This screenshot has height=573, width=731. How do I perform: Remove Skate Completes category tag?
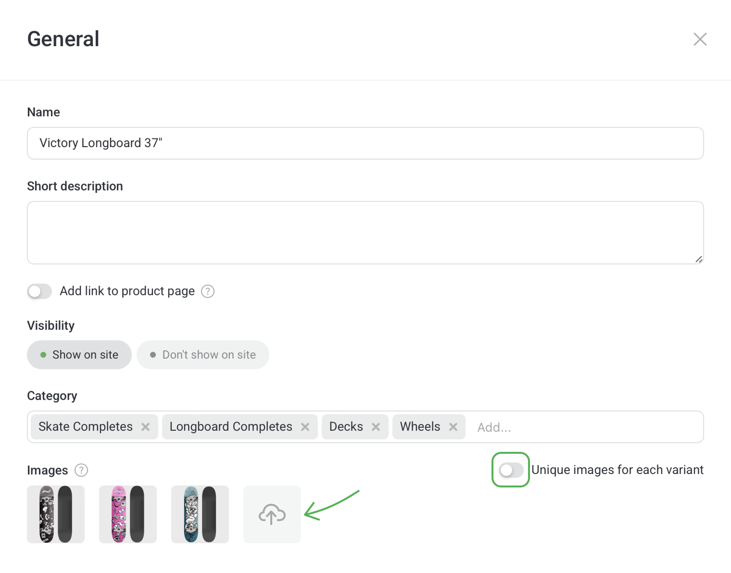146,427
